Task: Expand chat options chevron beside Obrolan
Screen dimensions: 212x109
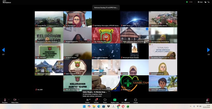Action: [100, 100]
